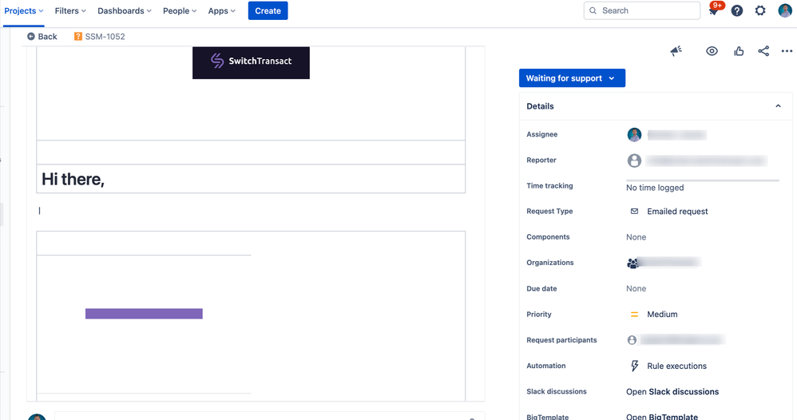Screen dimensions: 797x420
Task: Toggle watching this issue with eye icon
Action: coord(712,51)
